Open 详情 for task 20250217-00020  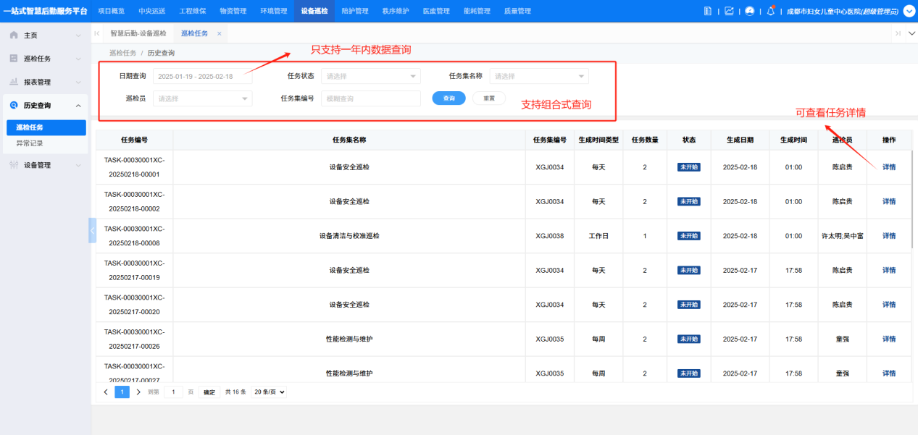[889, 305]
